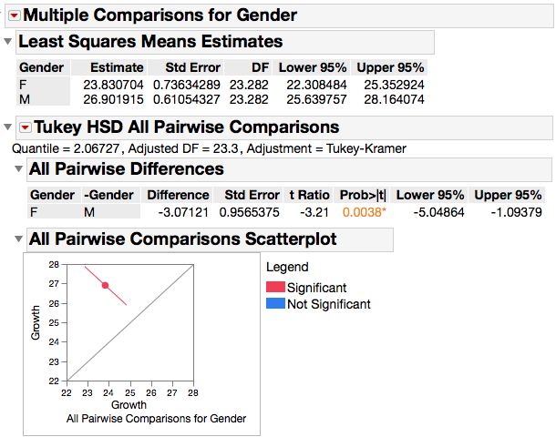Collapse All Pairwise Comparisons Scatterplot section
Image resolution: width=556 pixels, height=437 pixels.
tap(19, 239)
